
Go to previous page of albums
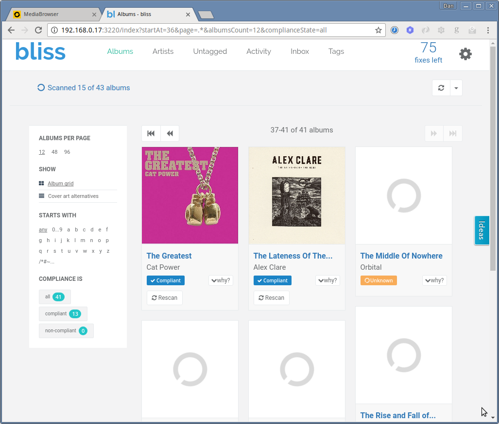pos(170,133)
